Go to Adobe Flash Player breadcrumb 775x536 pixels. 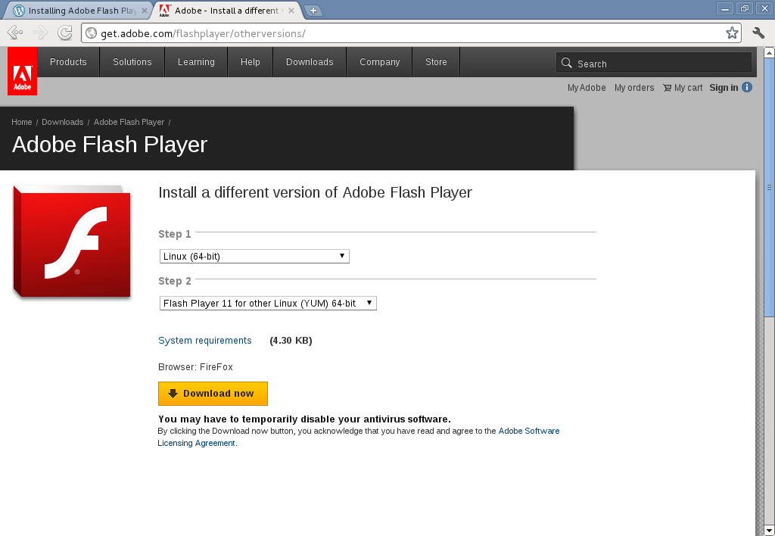click(x=129, y=122)
